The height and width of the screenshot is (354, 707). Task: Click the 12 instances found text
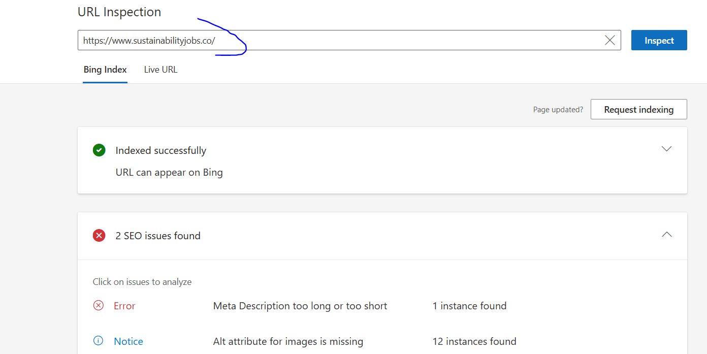[x=474, y=341]
